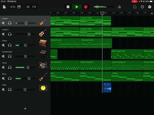Open the keyboard instrument view
Image resolution: width=154 pixels, height=115 pixels.
(x=19, y=7)
